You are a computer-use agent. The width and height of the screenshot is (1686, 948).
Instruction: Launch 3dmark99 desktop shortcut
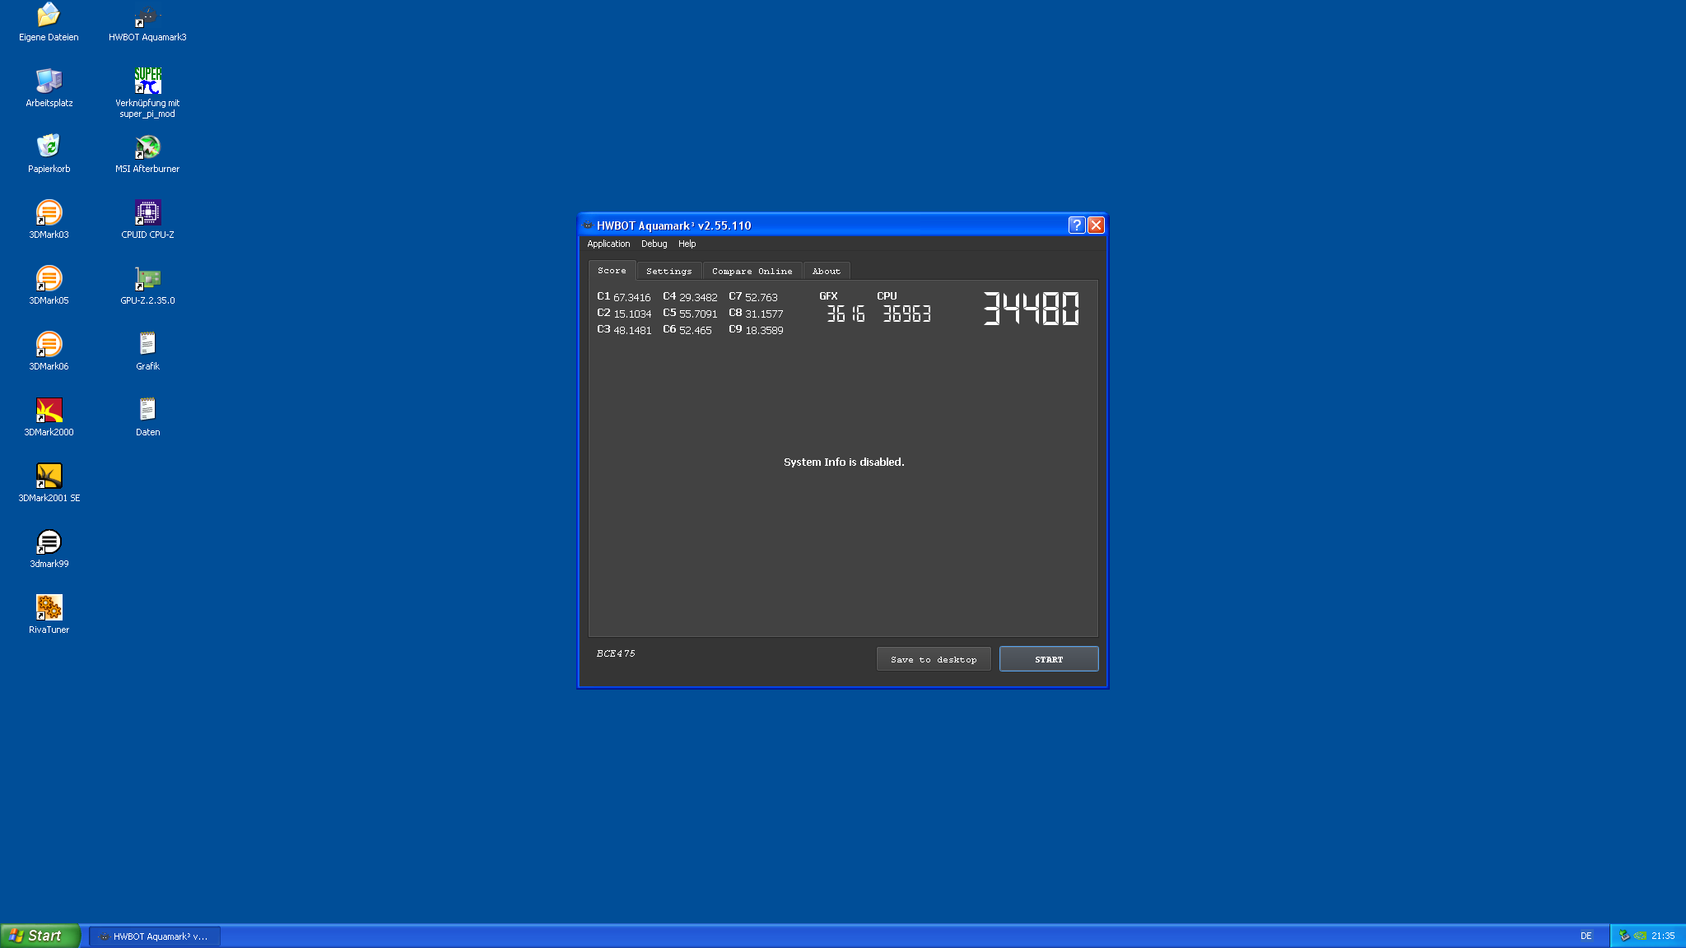pyautogui.click(x=49, y=549)
